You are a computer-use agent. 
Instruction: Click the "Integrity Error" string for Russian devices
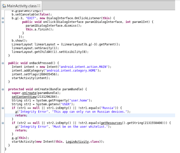pyautogui.click(x=34, y=112)
